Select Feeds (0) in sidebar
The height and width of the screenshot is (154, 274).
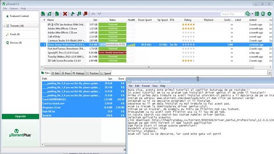tap(15, 34)
